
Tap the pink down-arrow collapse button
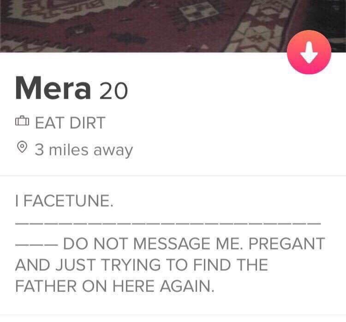[309, 52]
